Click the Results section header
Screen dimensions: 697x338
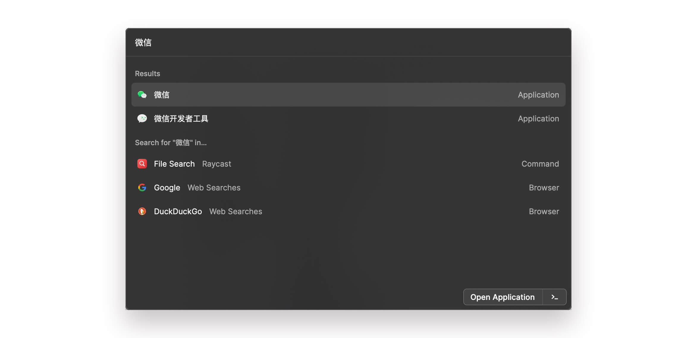coord(147,73)
